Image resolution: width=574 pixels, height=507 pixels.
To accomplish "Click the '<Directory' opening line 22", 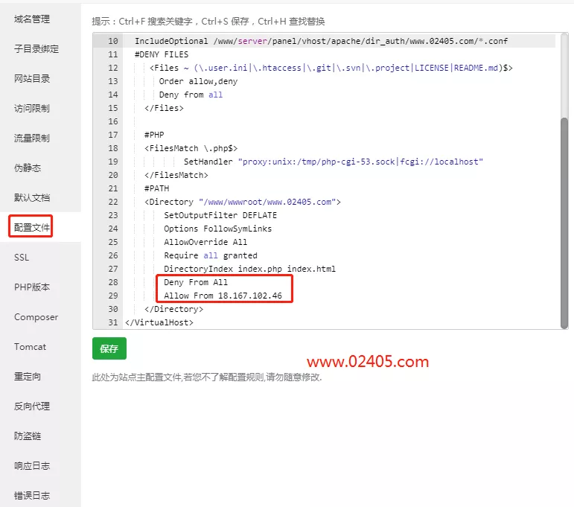I will (x=243, y=202).
